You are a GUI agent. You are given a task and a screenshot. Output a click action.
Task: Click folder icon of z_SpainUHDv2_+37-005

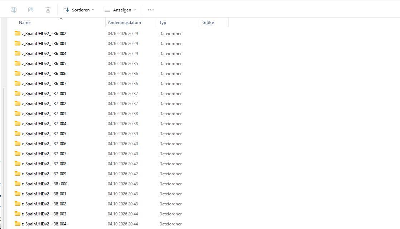point(17,133)
